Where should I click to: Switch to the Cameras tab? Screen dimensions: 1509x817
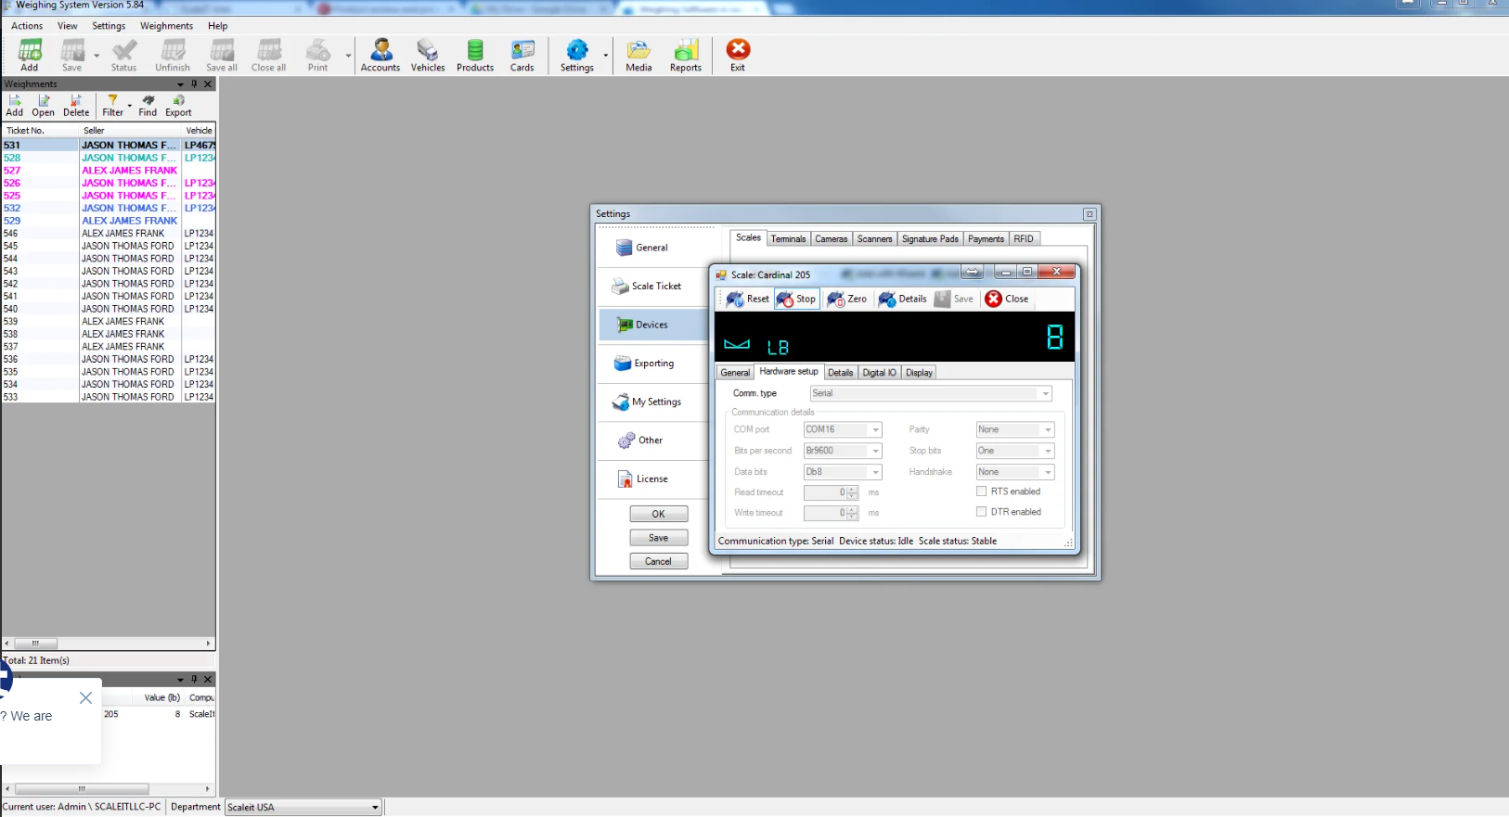coord(831,239)
